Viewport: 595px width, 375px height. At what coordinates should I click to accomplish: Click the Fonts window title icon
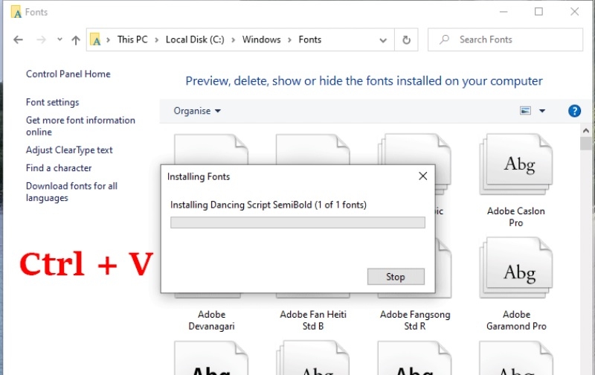point(16,12)
